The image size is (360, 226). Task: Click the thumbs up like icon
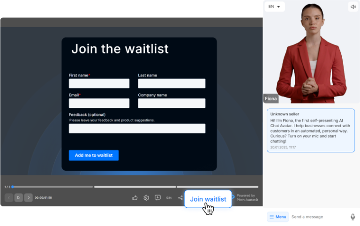135,198
